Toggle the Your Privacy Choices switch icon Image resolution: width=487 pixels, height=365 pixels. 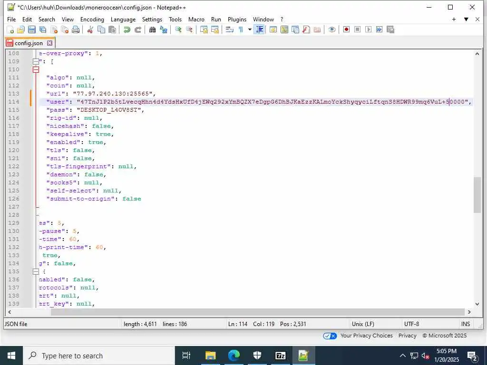pyautogui.click(x=330, y=336)
